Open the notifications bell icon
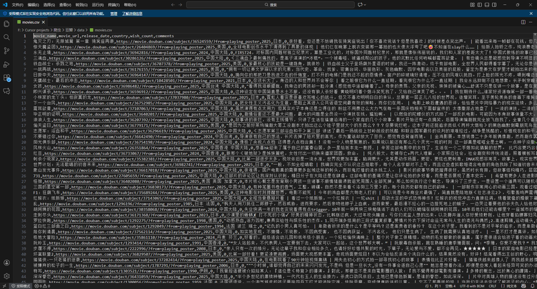This screenshot has height=289, width=537. coord(531,286)
